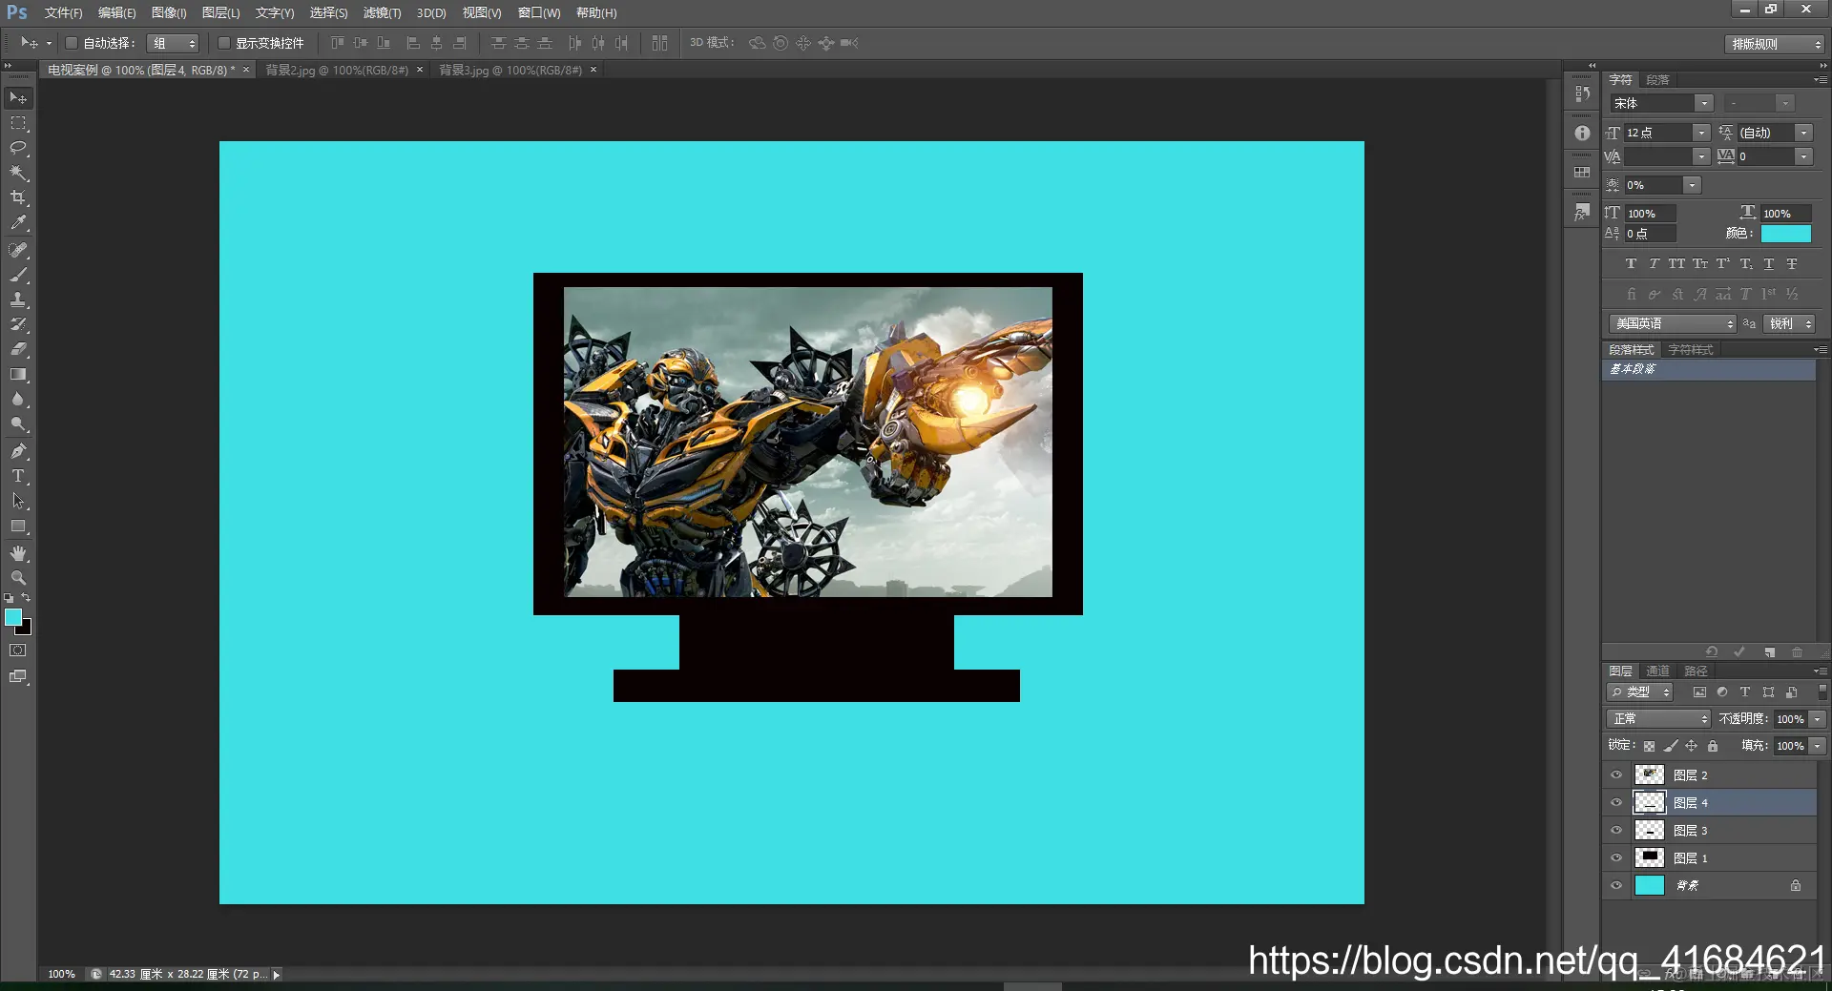Open the collapsed History panel icon

click(x=1582, y=93)
